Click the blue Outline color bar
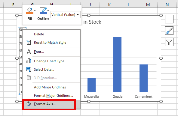This screenshot has width=178, height=116. click(x=43, y=13)
